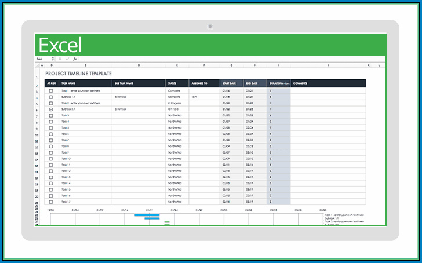Image resolution: width=422 pixels, height=263 pixels.
Task: Click the TASK NAME header cell
Action: (x=85, y=83)
